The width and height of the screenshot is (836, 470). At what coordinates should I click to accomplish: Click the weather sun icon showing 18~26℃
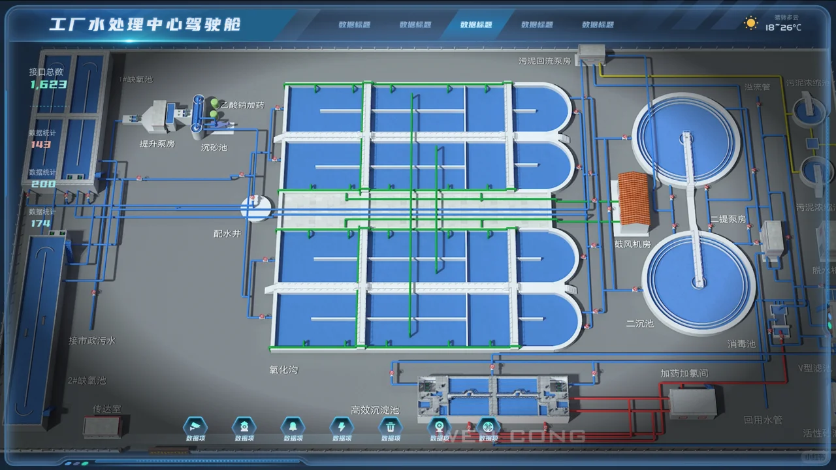(750, 22)
